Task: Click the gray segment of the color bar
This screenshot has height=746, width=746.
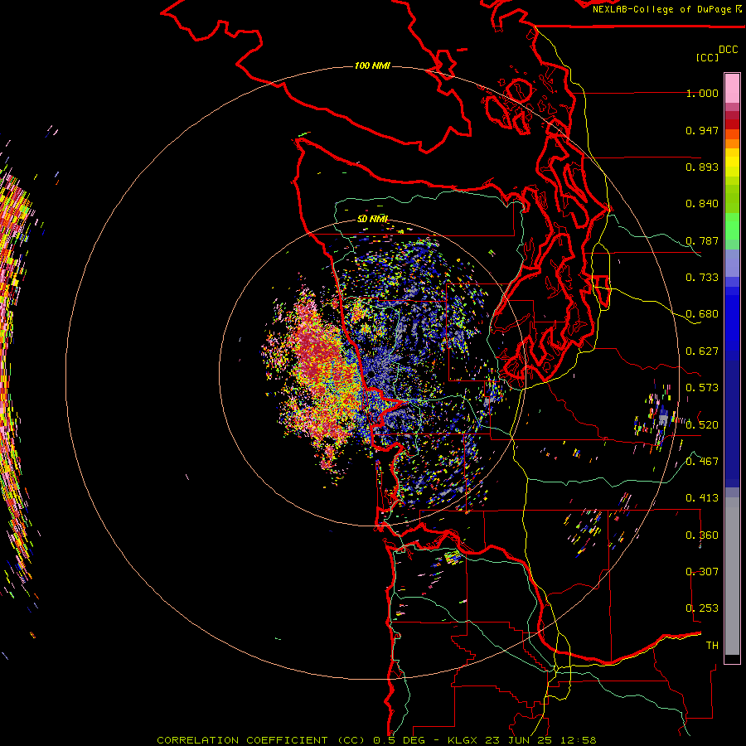Action: click(x=732, y=576)
